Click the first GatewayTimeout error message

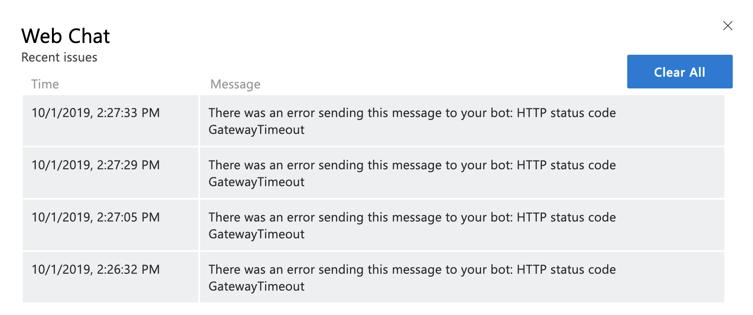click(x=412, y=121)
